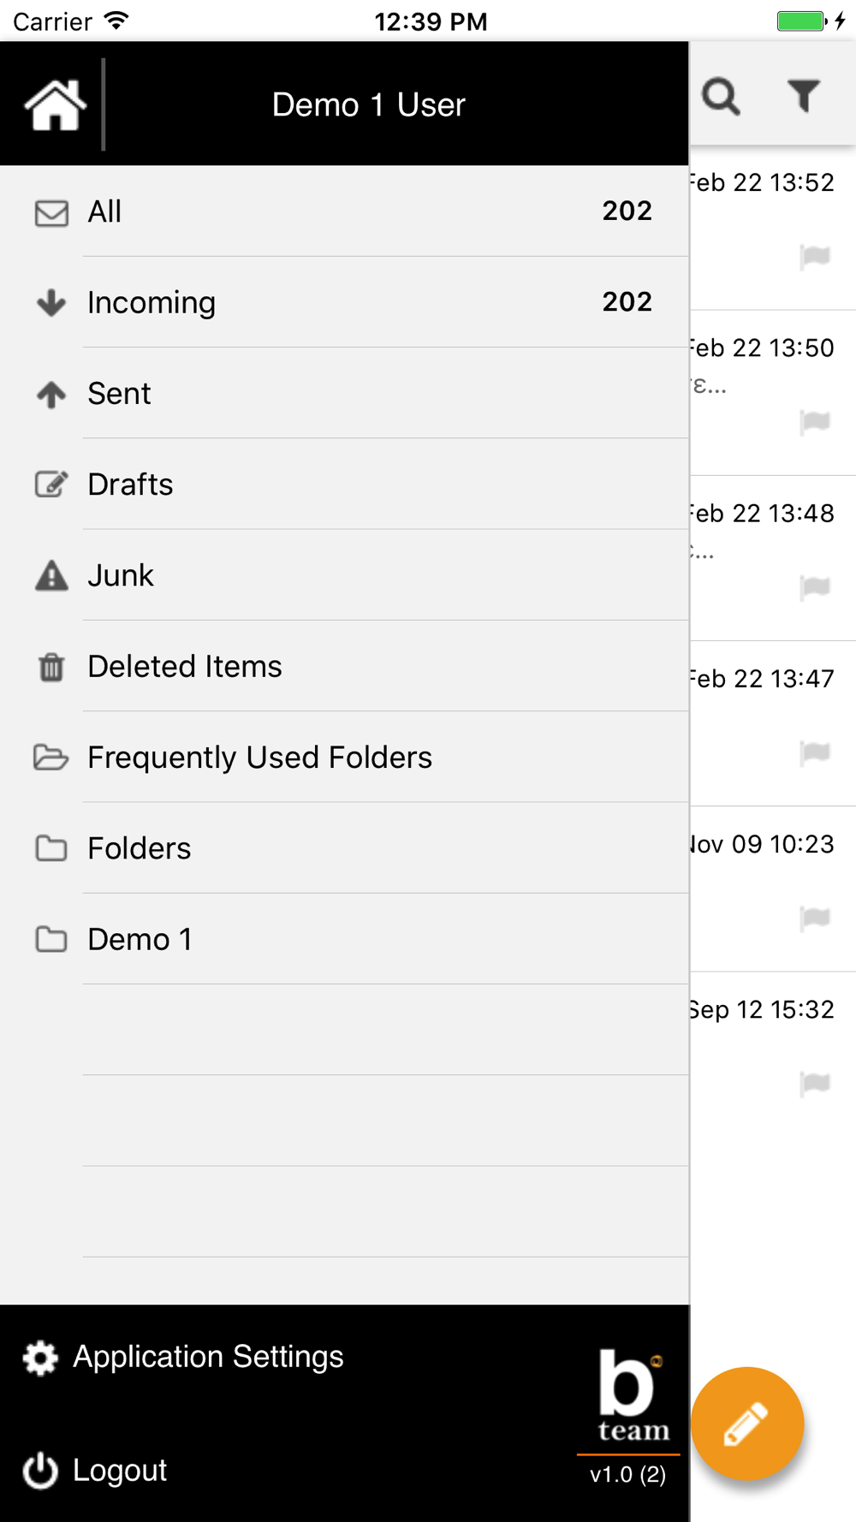The image size is (856, 1522).
Task: Expand Frequently Used Folders
Action: pyautogui.click(x=344, y=757)
